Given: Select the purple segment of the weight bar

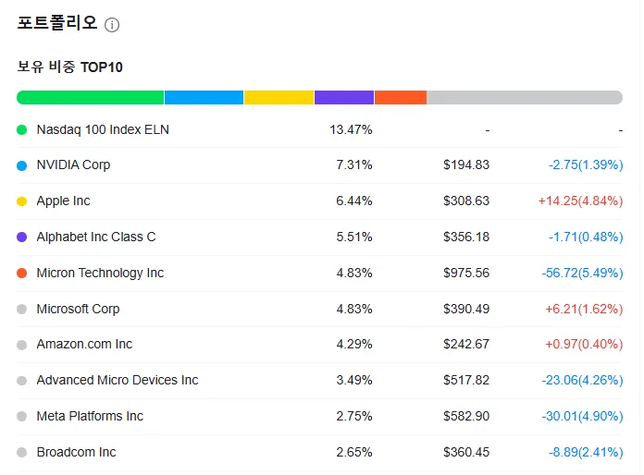Looking at the screenshot, I should point(344,98).
